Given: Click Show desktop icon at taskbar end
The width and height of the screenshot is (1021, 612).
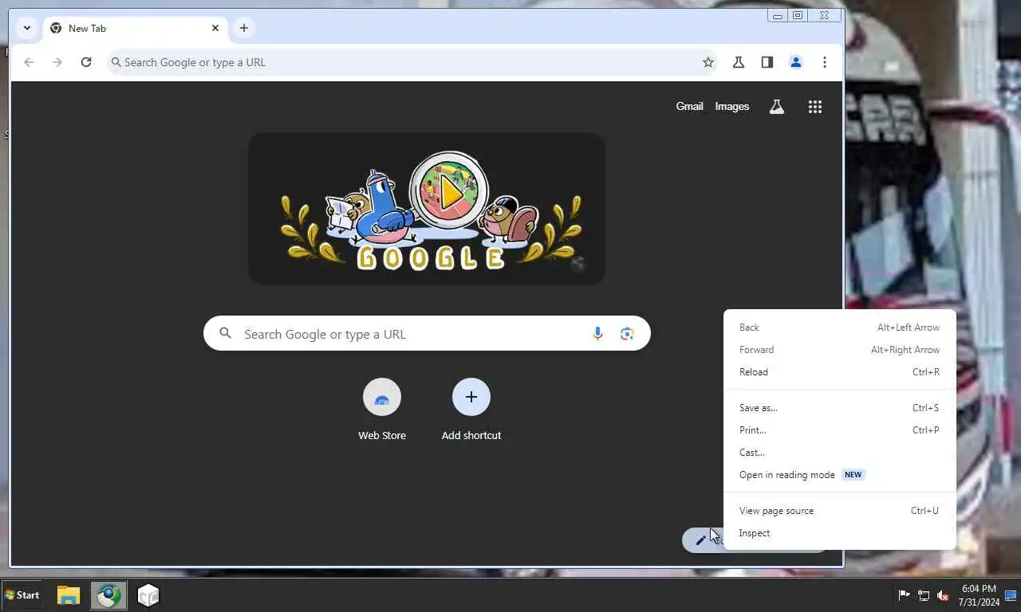Looking at the screenshot, I should pos(1011,595).
